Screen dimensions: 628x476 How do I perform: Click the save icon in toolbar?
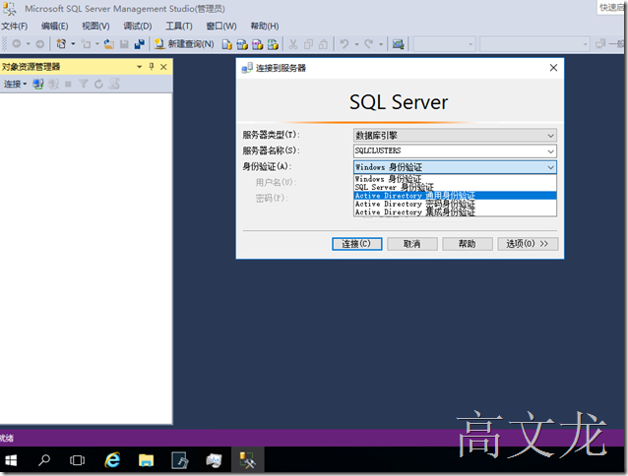point(124,44)
